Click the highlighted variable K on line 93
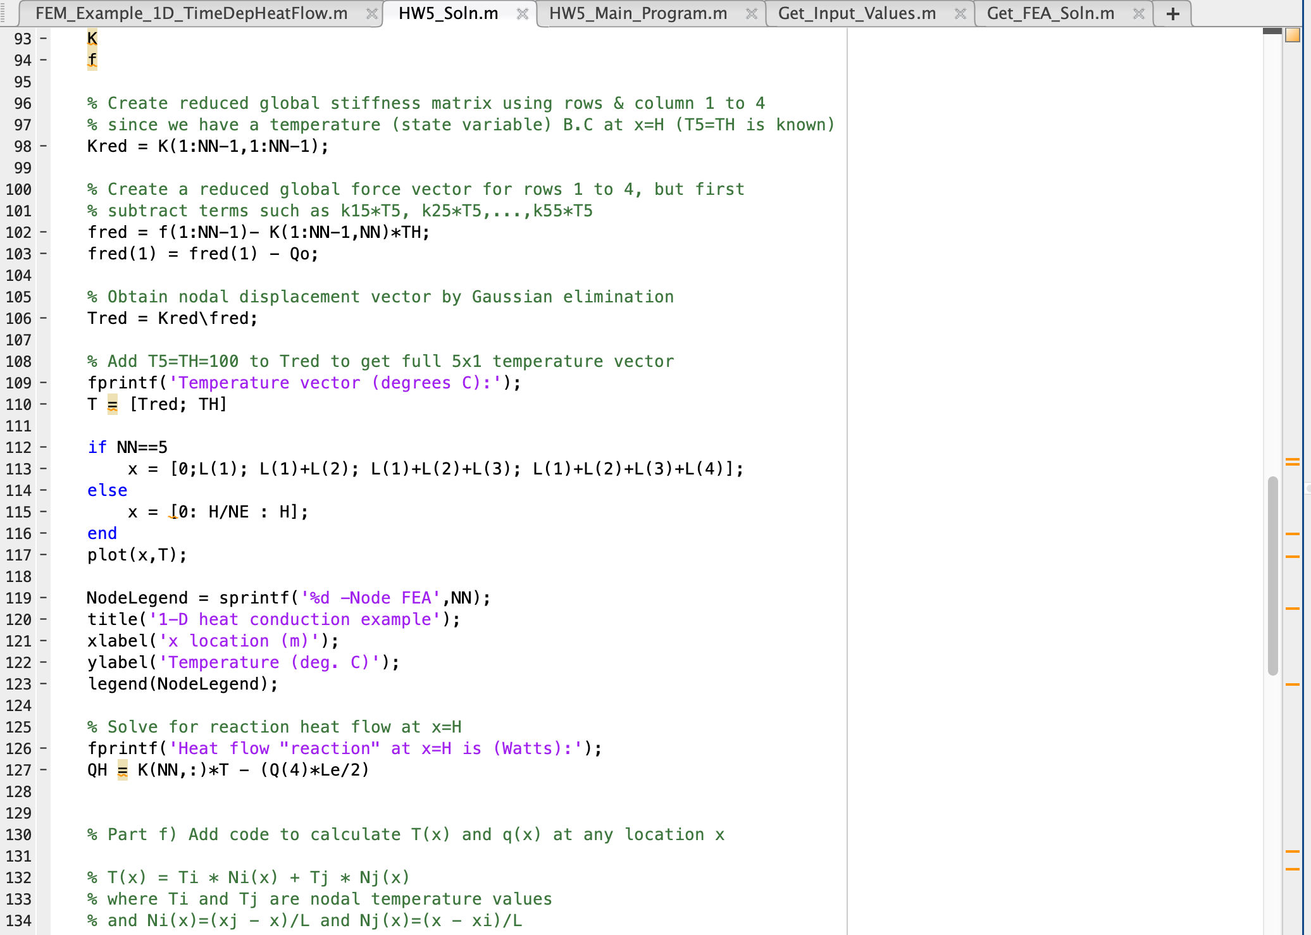Viewport: 1311px width, 935px height. (x=91, y=38)
